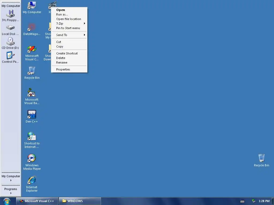Screen dimensions: 274x205
Task: Choose Cut in context menu
Action: (69, 42)
